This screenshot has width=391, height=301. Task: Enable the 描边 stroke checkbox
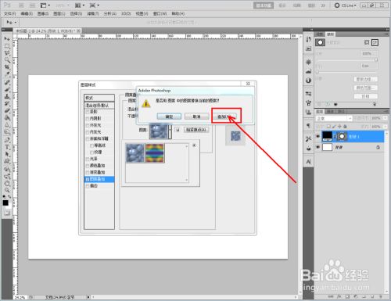(88, 186)
